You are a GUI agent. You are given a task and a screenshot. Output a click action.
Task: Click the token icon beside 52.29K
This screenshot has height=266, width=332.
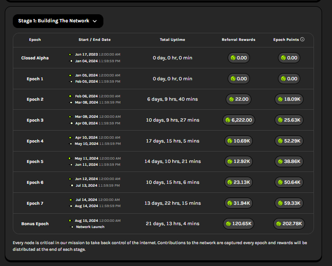pos(280,141)
